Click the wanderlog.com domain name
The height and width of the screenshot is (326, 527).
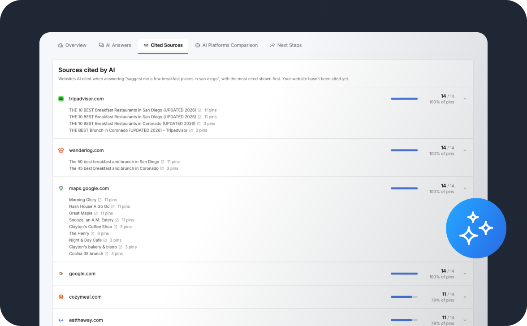pos(86,150)
